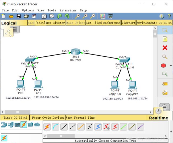
Task: Click the Print icon
Action: click(x=26, y=16)
